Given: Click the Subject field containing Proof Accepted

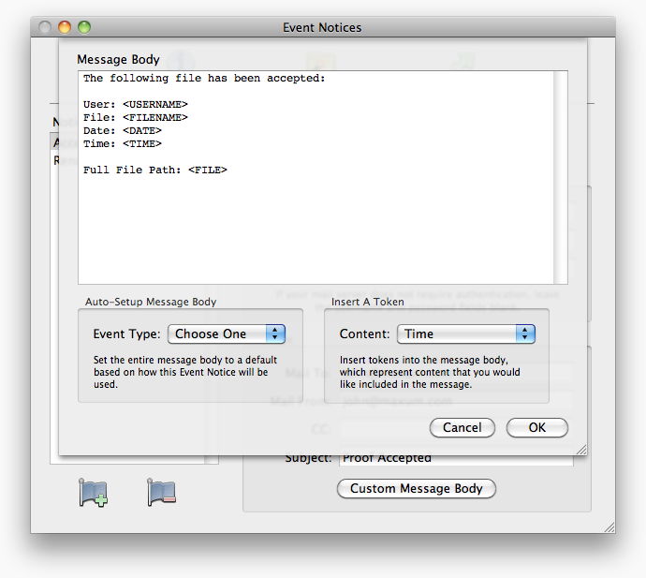Looking at the screenshot, I should [455, 459].
